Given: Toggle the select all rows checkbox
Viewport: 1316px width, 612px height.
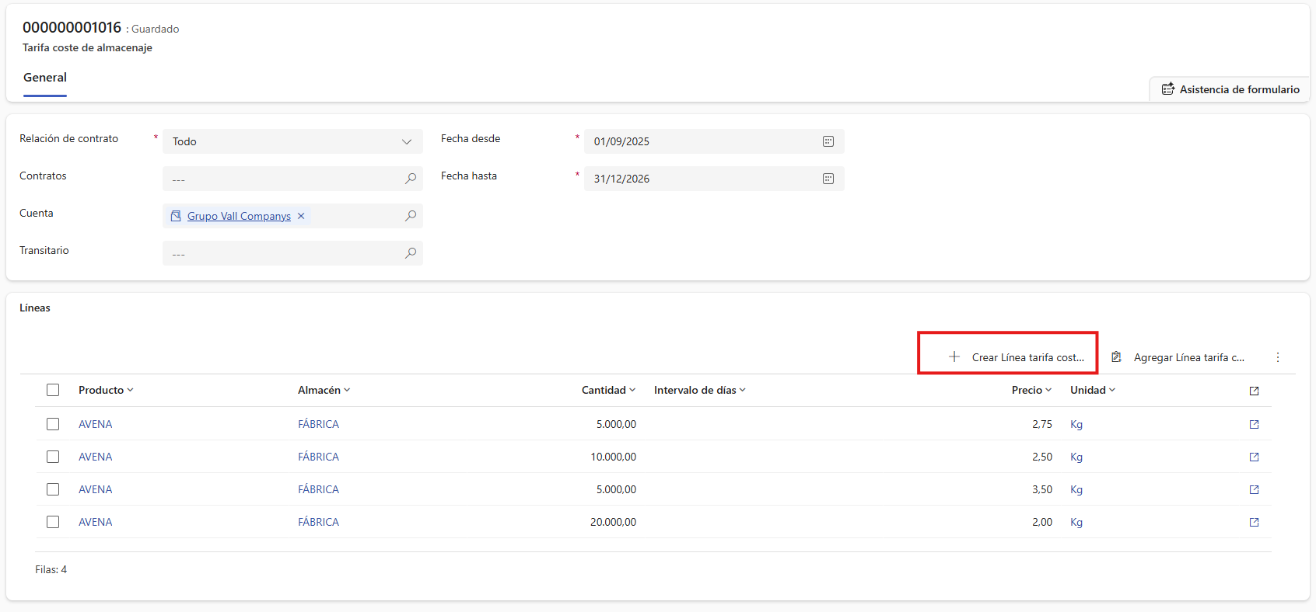Looking at the screenshot, I should pyautogui.click(x=53, y=390).
